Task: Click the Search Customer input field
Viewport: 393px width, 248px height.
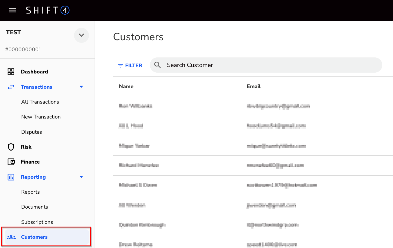Action: pyautogui.click(x=270, y=65)
